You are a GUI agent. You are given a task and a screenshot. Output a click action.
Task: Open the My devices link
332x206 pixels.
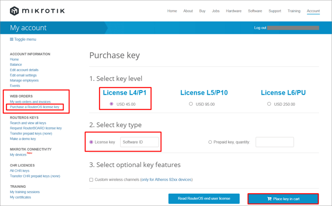coord(18,155)
